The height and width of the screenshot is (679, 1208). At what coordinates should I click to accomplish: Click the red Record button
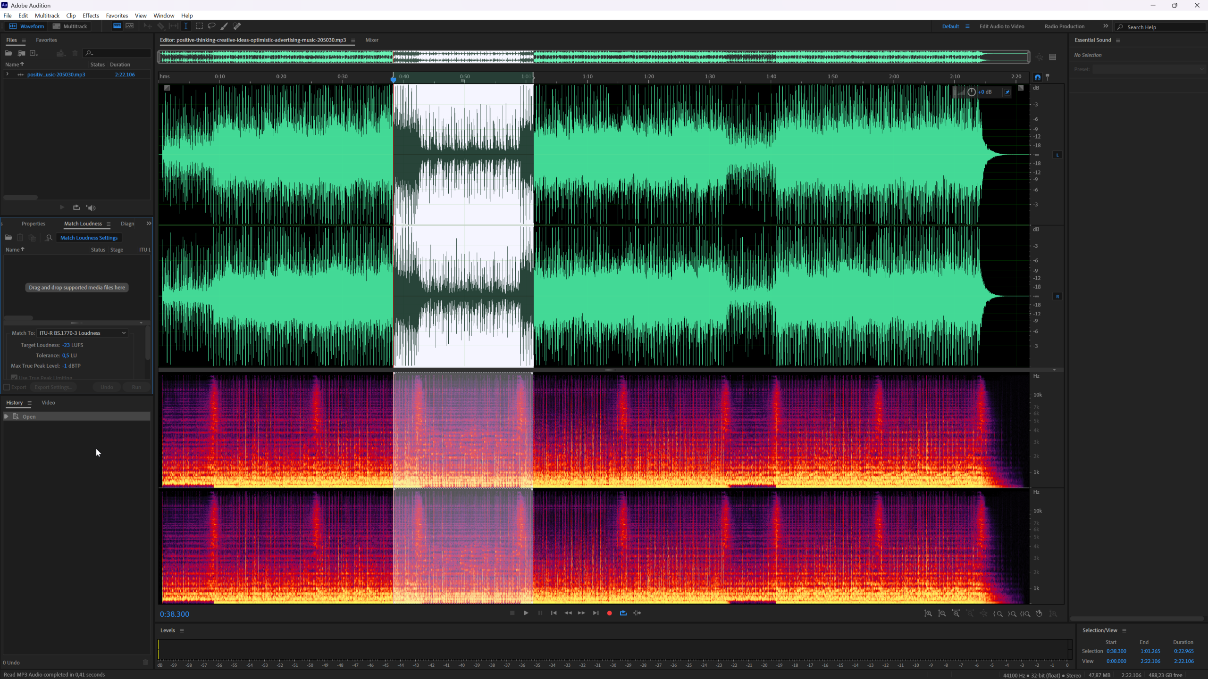tap(609, 613)
